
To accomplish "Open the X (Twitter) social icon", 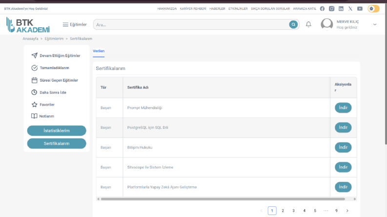I will coord(350,9).
